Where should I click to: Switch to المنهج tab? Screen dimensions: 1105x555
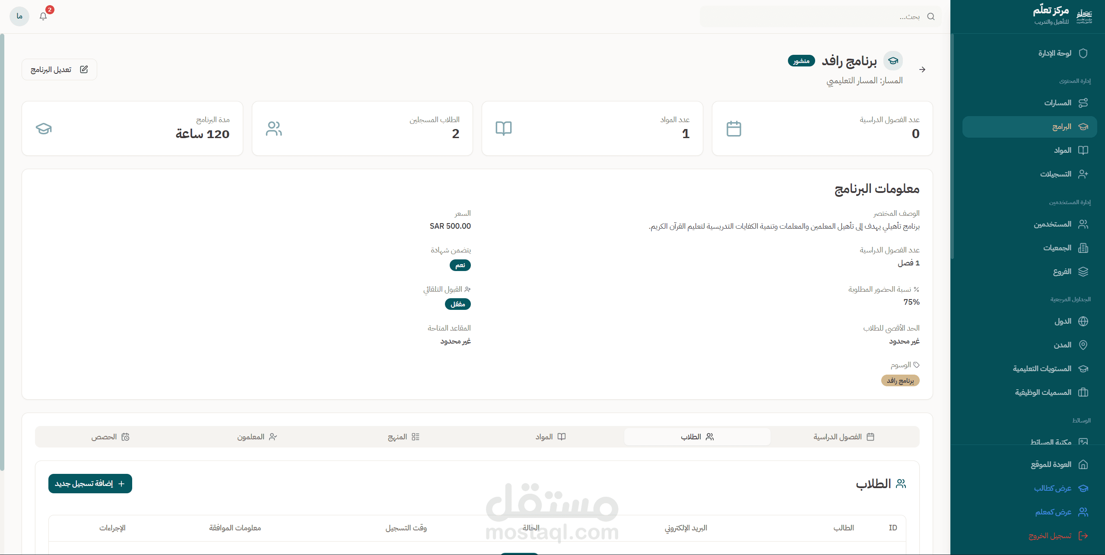tap(403, 437)
